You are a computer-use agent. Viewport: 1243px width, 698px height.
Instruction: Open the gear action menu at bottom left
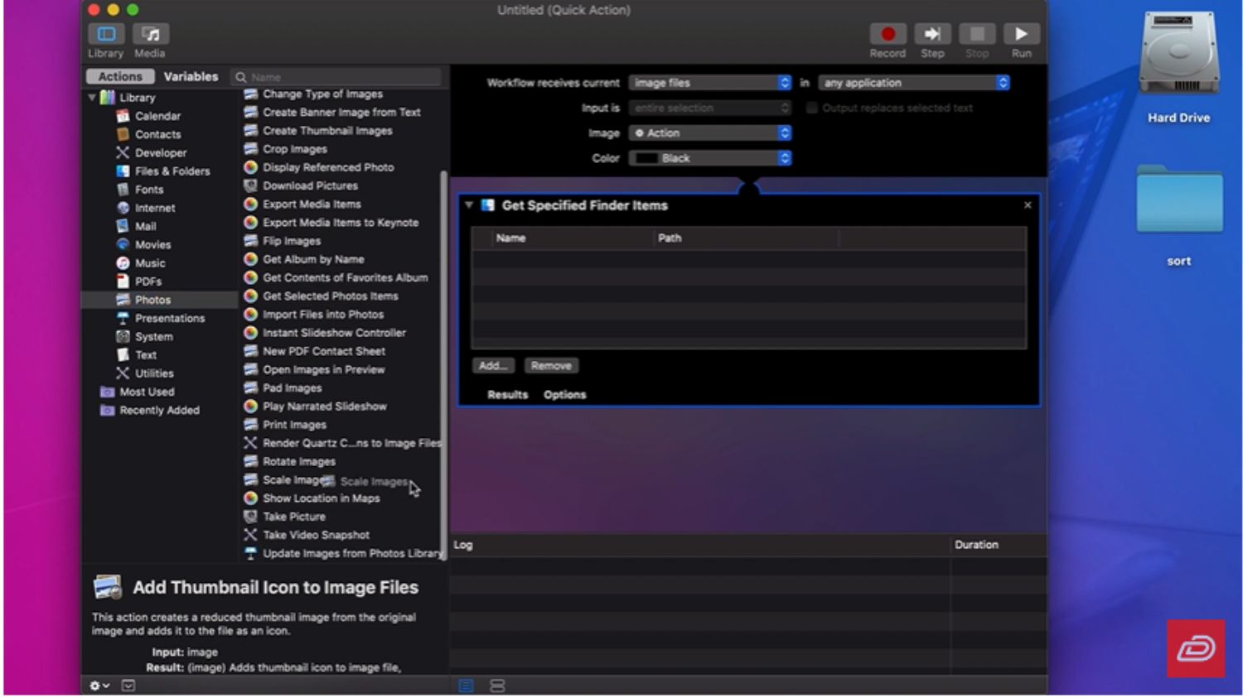point(99,686)
